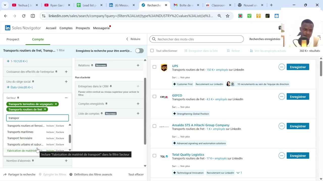Save GEFCO with Enregistrer button
The width and height of the screenshot is (323, 181).
[x=298, y=97]
